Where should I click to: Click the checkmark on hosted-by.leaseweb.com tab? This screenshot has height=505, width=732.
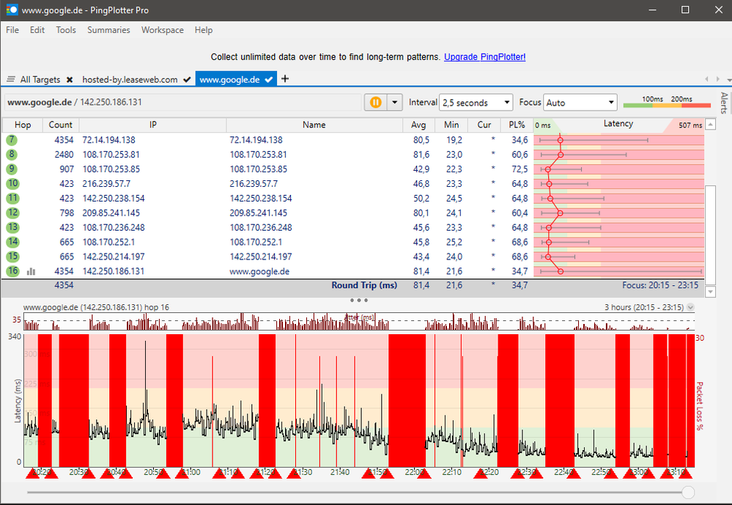point(187,79)
